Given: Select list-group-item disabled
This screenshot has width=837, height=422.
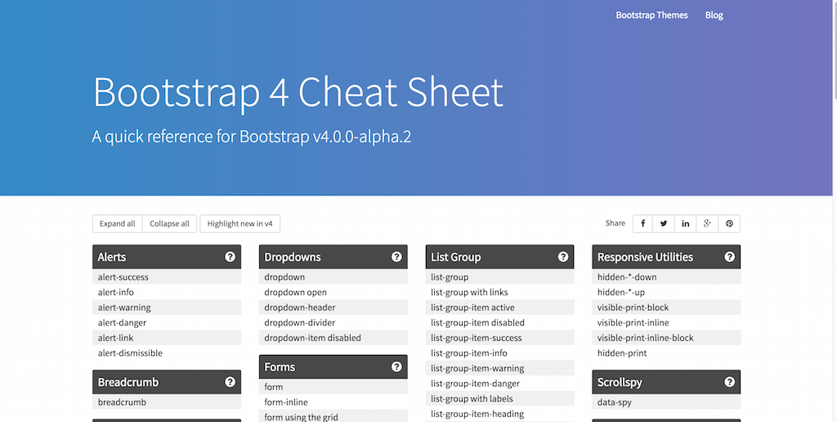Looking at the screenshot, I should 499,323.
